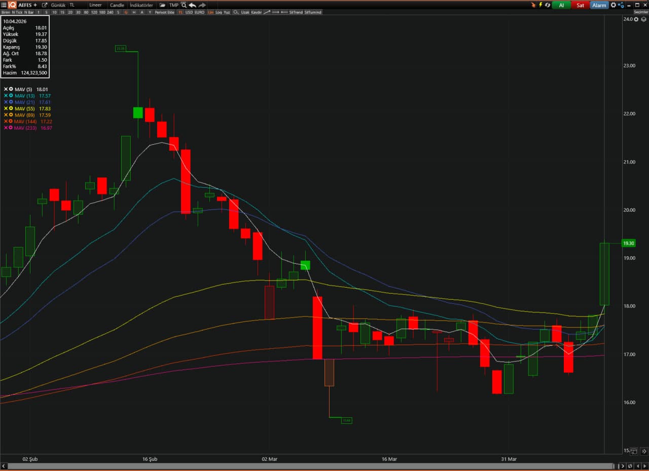
Task: Click the magnifier zoom icon next to TMP
Action: pos(184,5)
